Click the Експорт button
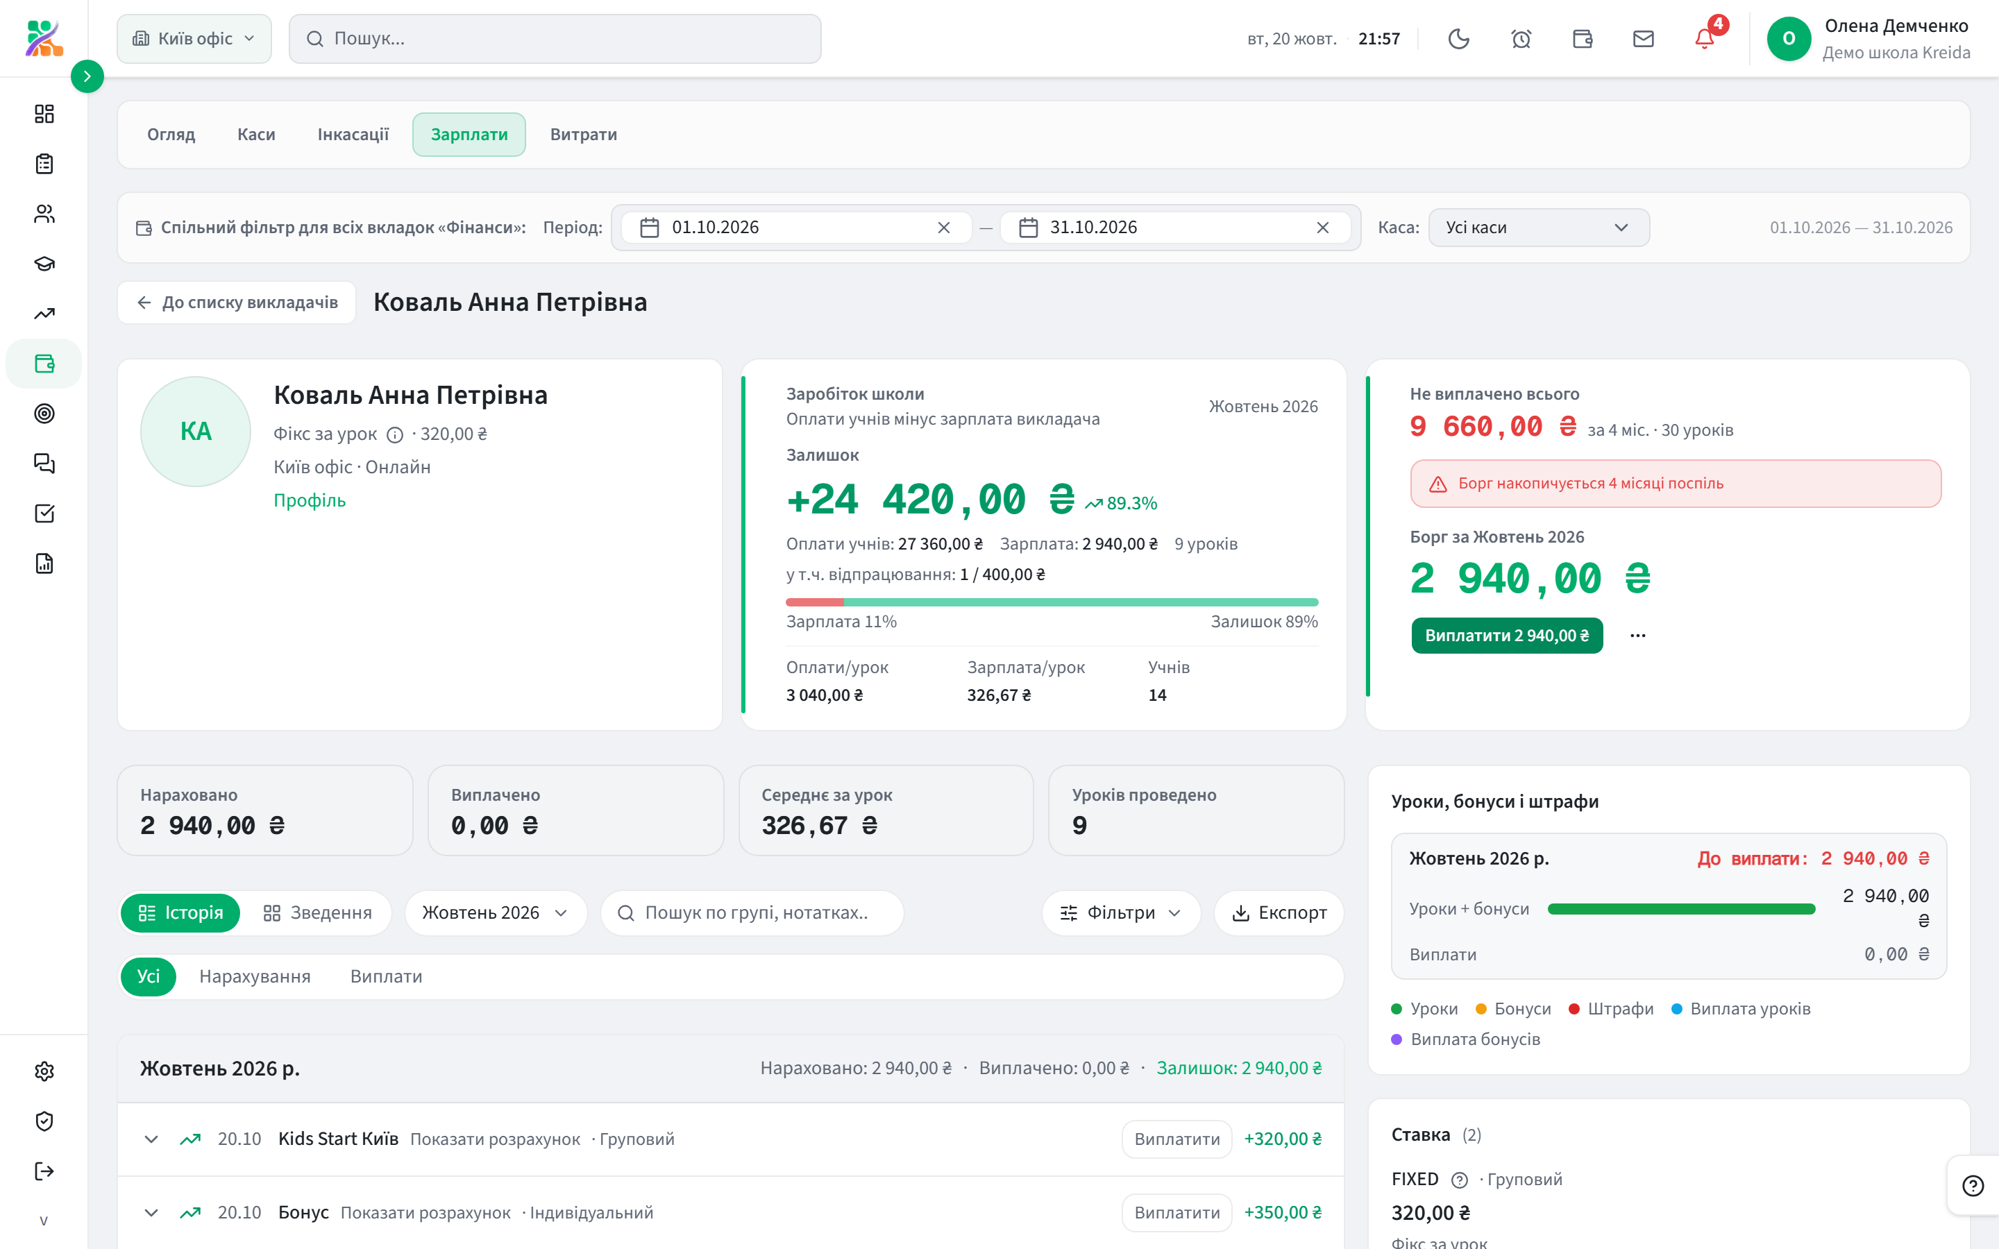The image size is (1999, 1249). [1279, 912]
